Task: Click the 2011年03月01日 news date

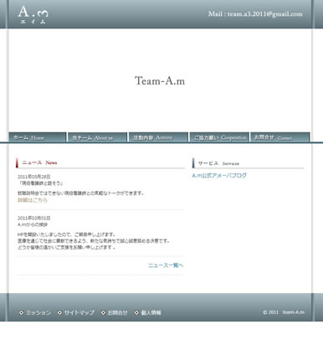Action: [x=34, y=218]
